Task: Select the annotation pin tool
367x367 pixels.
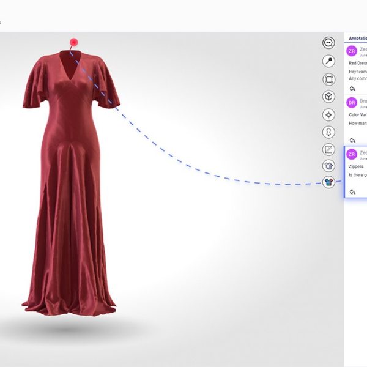Action: 329,61
